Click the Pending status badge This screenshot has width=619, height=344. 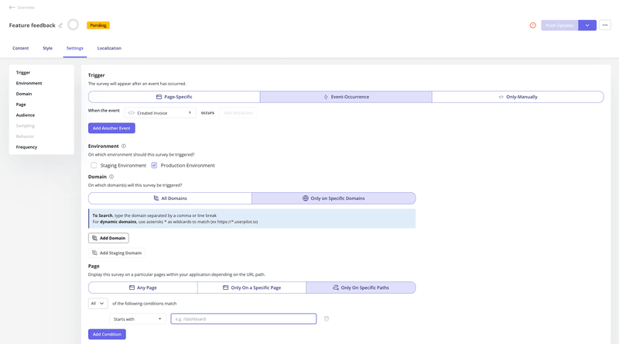point(98,26)
